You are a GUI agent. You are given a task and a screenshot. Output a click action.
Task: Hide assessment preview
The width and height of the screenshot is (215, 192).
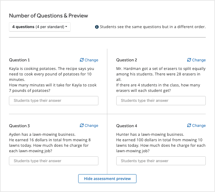107,179
